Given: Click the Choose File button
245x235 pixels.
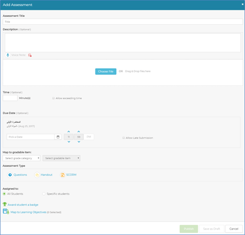Looking at the screenshot, I should click(106, 71).
